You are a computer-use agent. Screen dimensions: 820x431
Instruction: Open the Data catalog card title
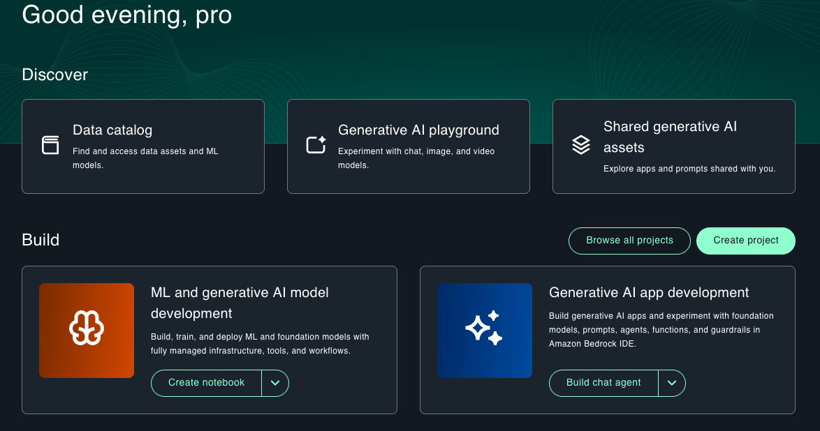(x=112, y=130)
